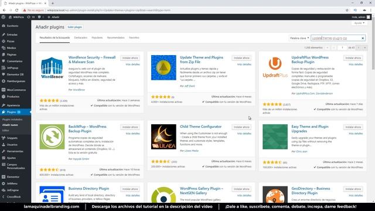Image resolution: width=375 pixels, height=211 pixels.
Task: Open Campos Personalizados menu
Action: [x=15, y=166]
